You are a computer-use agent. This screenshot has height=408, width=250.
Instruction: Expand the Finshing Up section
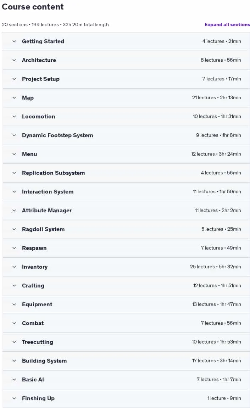[126, 398]
